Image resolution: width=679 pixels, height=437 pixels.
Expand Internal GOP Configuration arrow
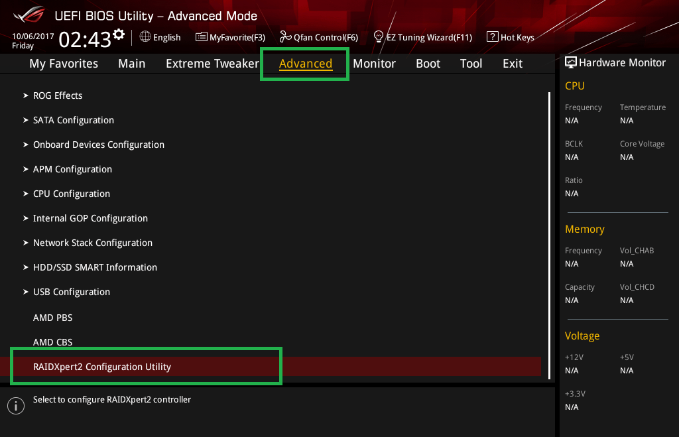26,218
